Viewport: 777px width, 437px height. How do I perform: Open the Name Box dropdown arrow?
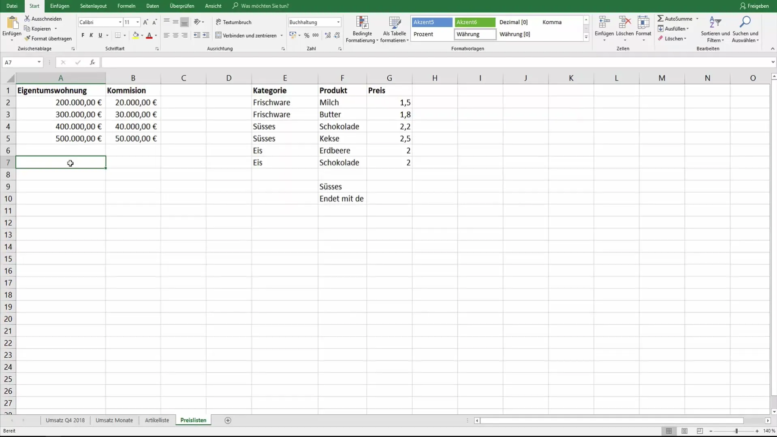click(39, 62)
